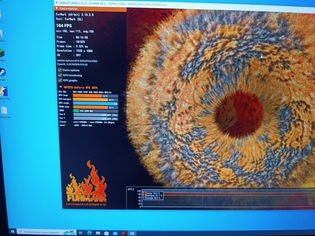
Task: Click the GPU temp 76°C bar
Action: (x=95, y=96)
